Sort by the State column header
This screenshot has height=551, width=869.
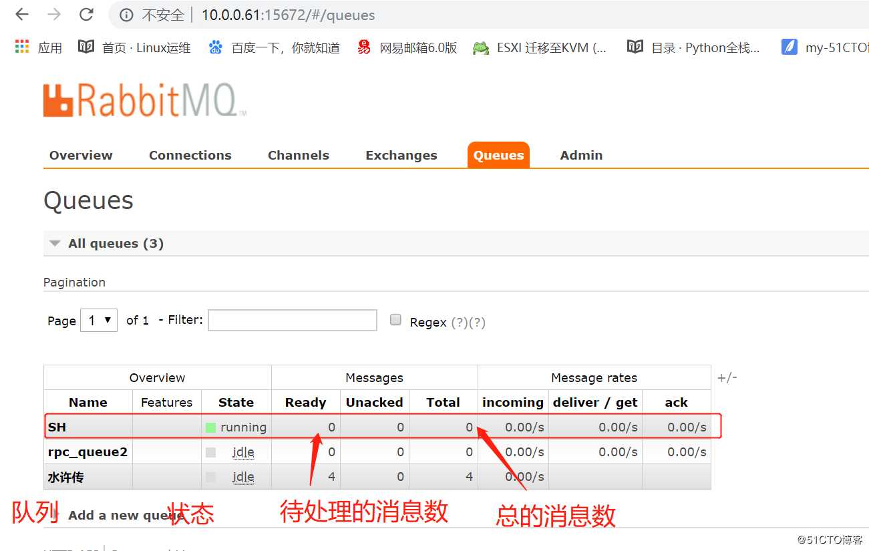(x=236, y=402)
